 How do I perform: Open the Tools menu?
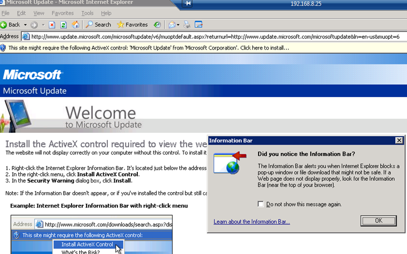87,13
